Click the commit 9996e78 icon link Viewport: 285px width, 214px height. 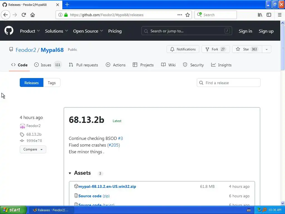click(22, 141)
